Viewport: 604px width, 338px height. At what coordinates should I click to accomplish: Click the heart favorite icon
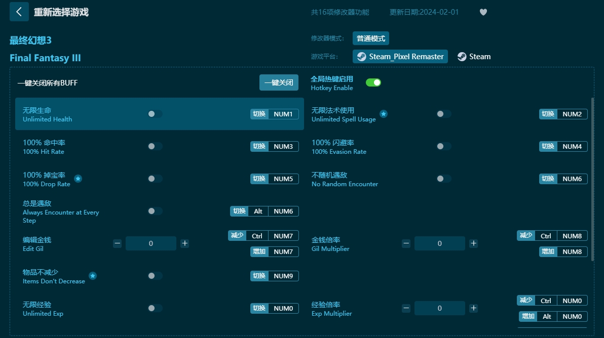pos(483,12)
